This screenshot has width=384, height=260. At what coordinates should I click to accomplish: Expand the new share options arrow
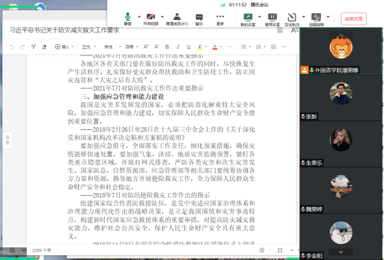(x=259, y=17)
